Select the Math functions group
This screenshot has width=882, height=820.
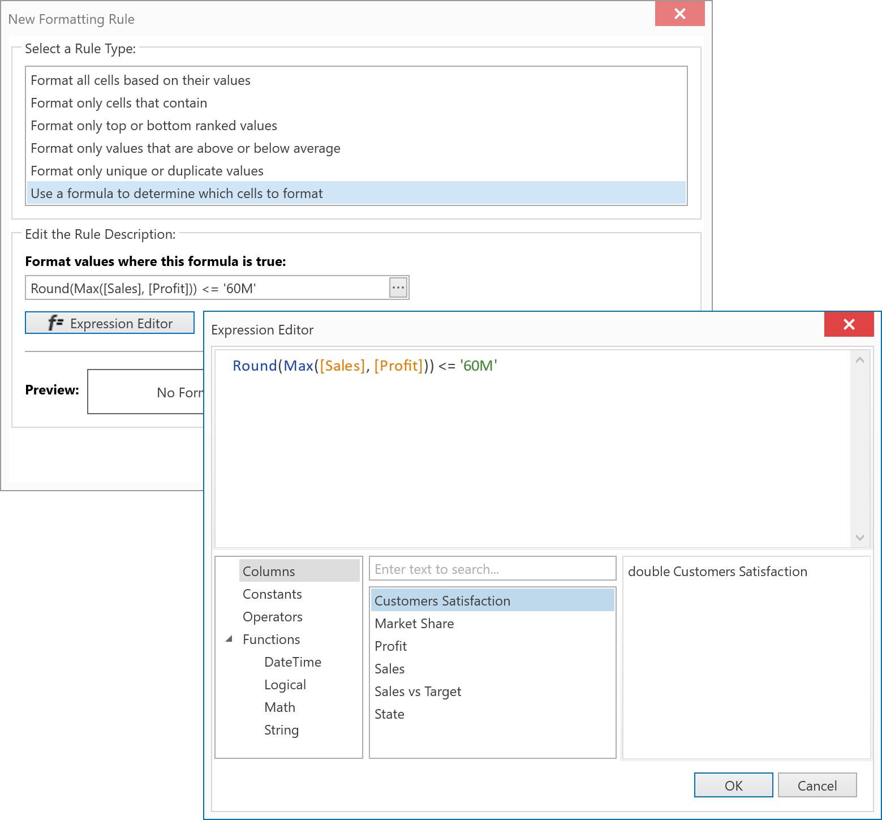coord(279,707)
